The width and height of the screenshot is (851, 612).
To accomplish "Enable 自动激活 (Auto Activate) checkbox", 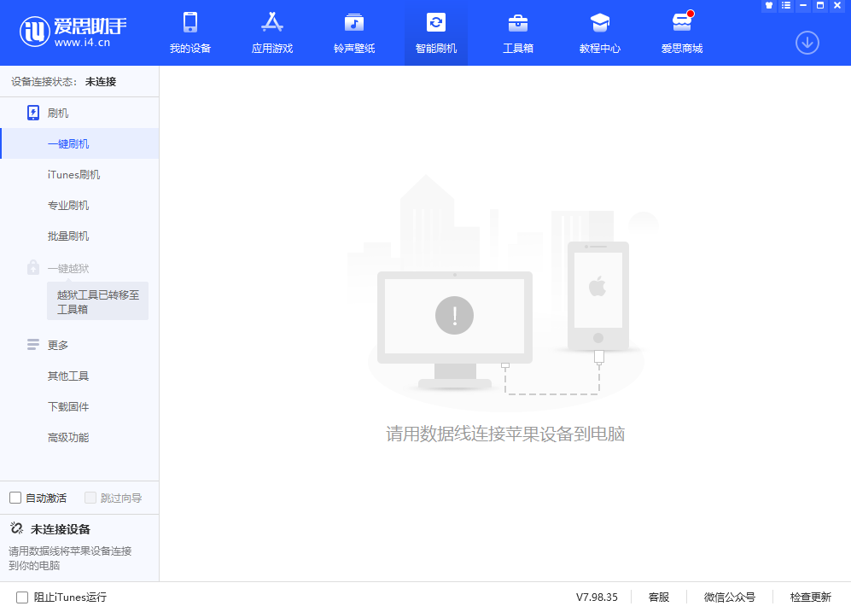I will [15, 497].
